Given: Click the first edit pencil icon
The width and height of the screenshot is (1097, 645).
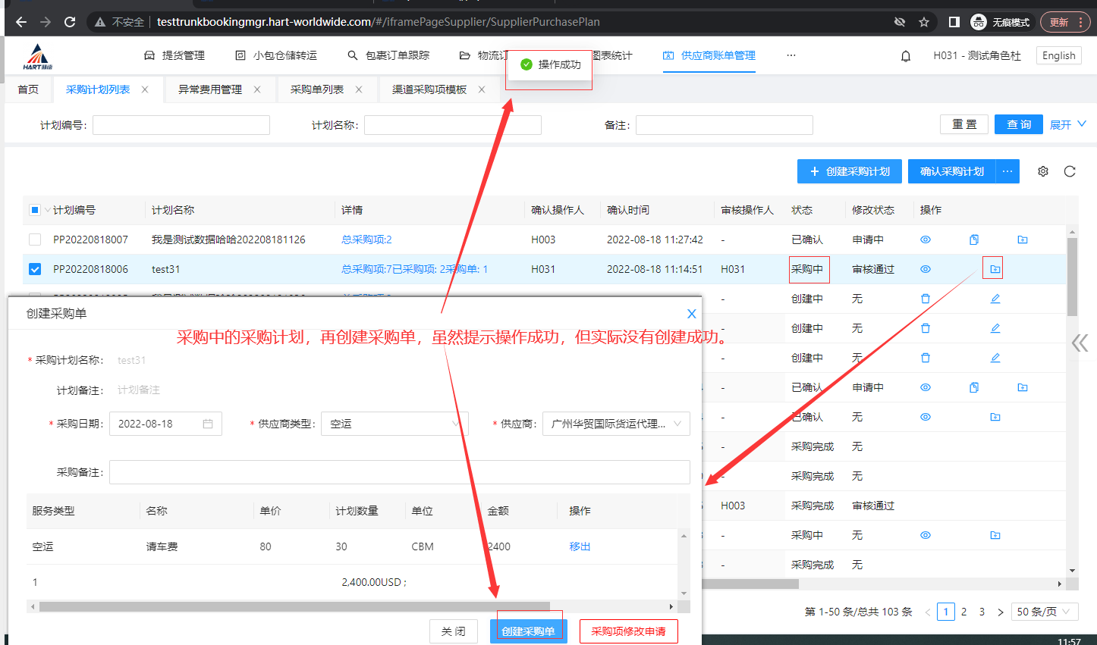Looking at the screenshot, I should coord(995,299).
